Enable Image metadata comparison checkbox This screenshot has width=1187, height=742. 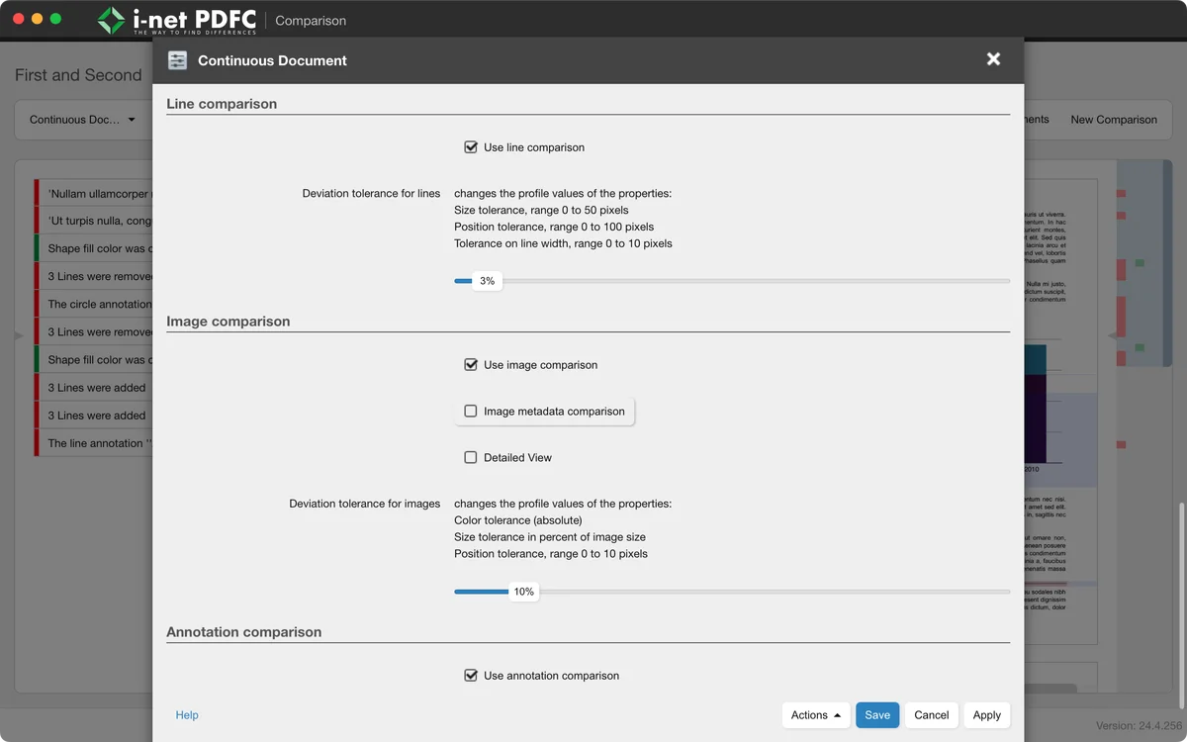471,412
